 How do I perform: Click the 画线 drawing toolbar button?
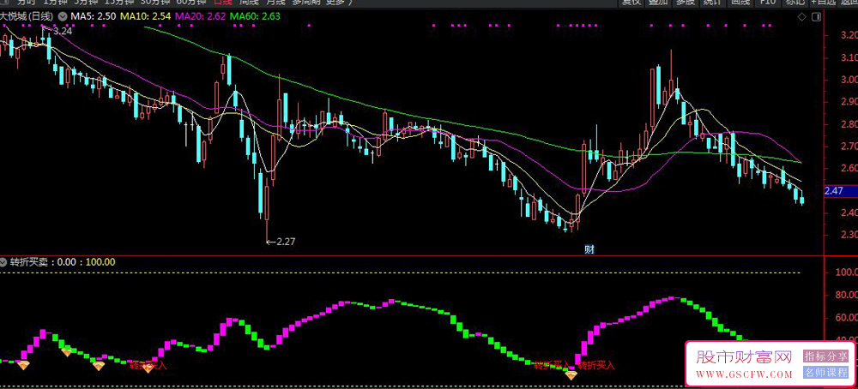(740, 3)
